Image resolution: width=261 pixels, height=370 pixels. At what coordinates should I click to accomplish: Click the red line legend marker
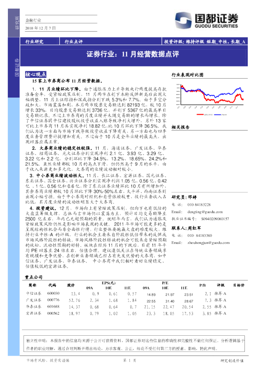click(200, 114)
